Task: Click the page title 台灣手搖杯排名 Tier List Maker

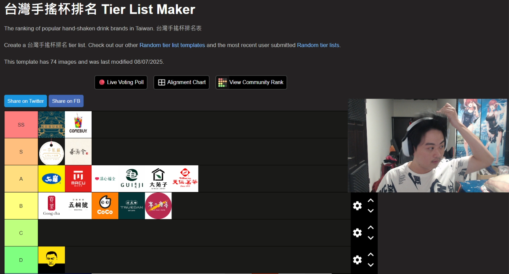Action: coord(100,9)
